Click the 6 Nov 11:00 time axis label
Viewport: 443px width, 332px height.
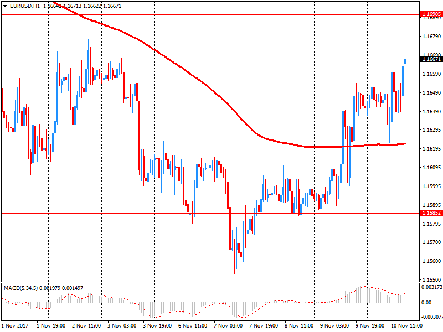pyautogui.click(x=193, y=325)
